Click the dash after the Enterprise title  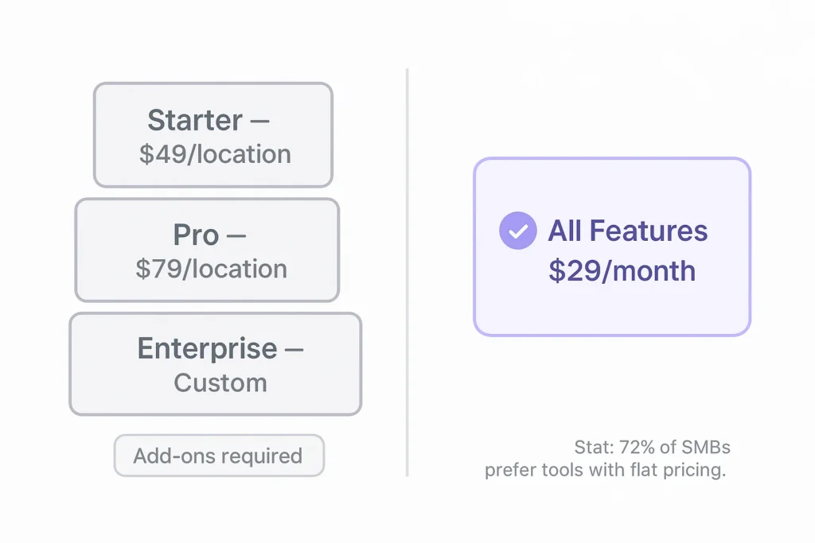(294, 350)
